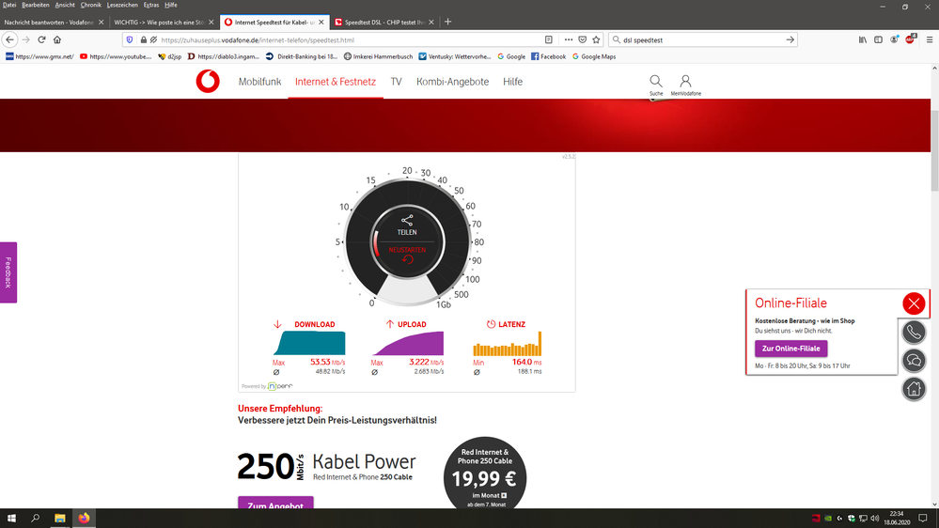Open the d2jsp bookmark

(169, 56)
